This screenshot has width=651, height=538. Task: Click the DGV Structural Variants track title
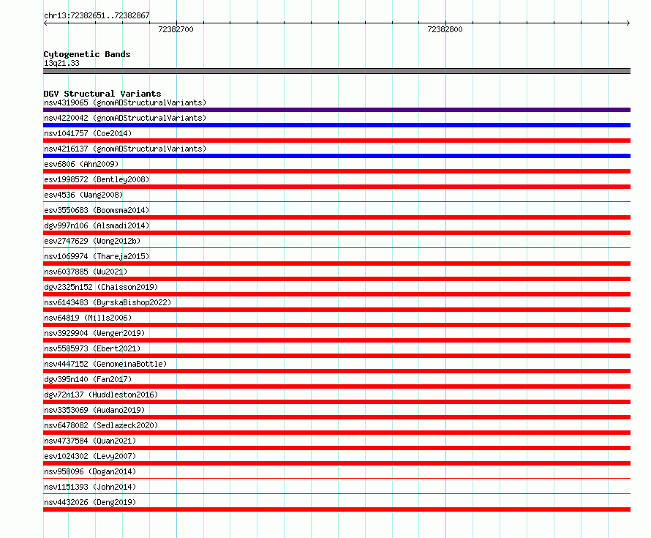point(102,94)
